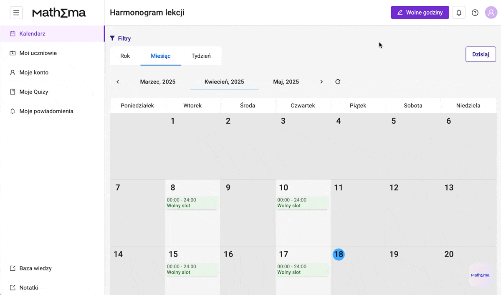Select day 20 in the calendar
The height and width of the screenshot is (295, 501).
coord(449,254)
